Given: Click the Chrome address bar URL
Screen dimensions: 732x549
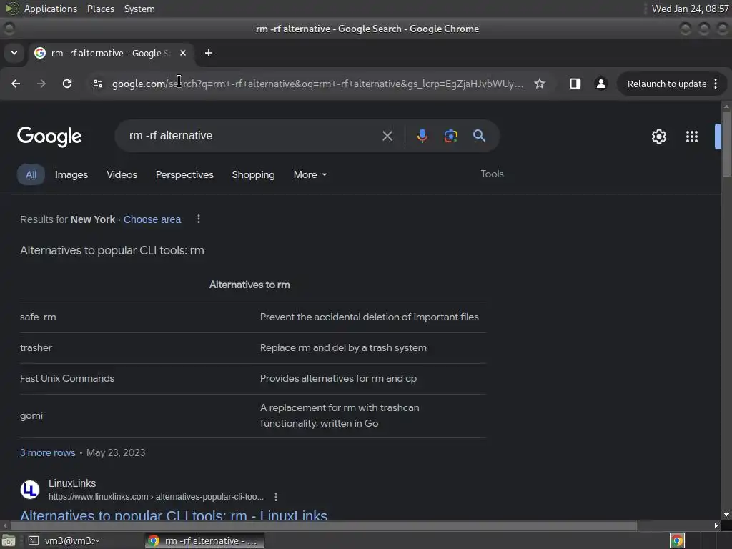Looking at the screenshot, I should (317, 84).
